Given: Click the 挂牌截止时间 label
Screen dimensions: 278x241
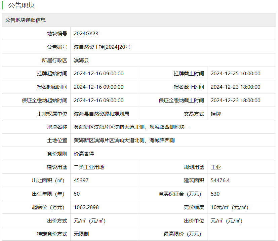Looking at the screenshot, I should coord(189,73).
